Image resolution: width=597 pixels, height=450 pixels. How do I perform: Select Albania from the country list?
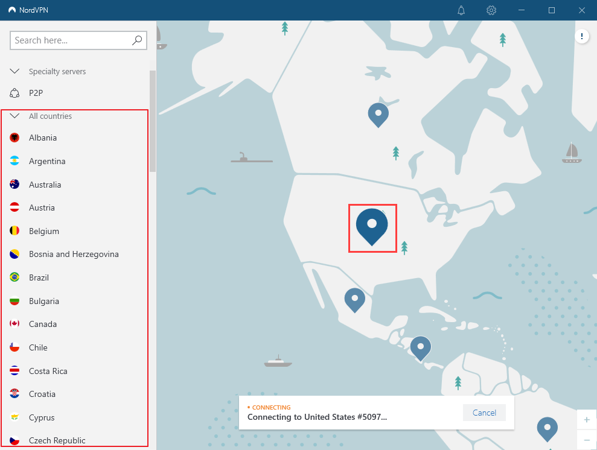pos(43,138)
